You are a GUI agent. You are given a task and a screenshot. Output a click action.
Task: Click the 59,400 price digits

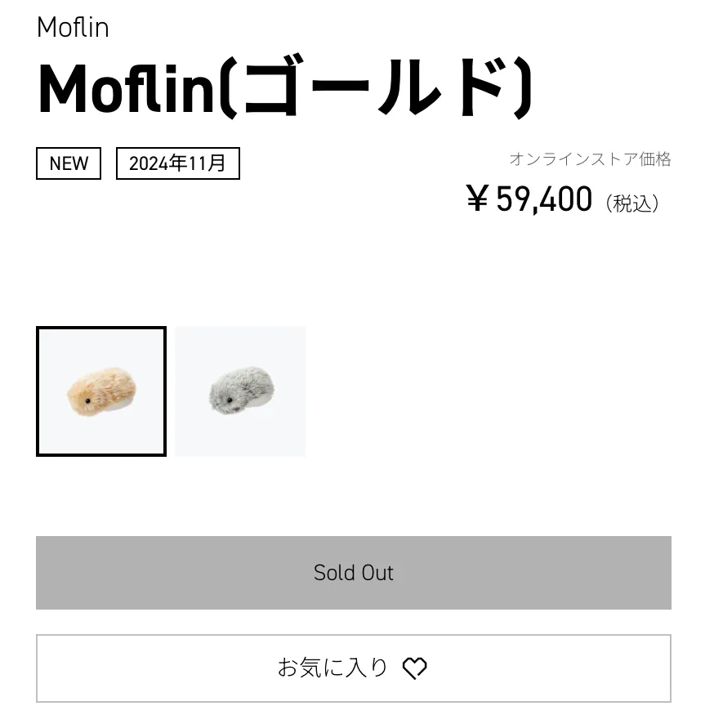point(544,199)
